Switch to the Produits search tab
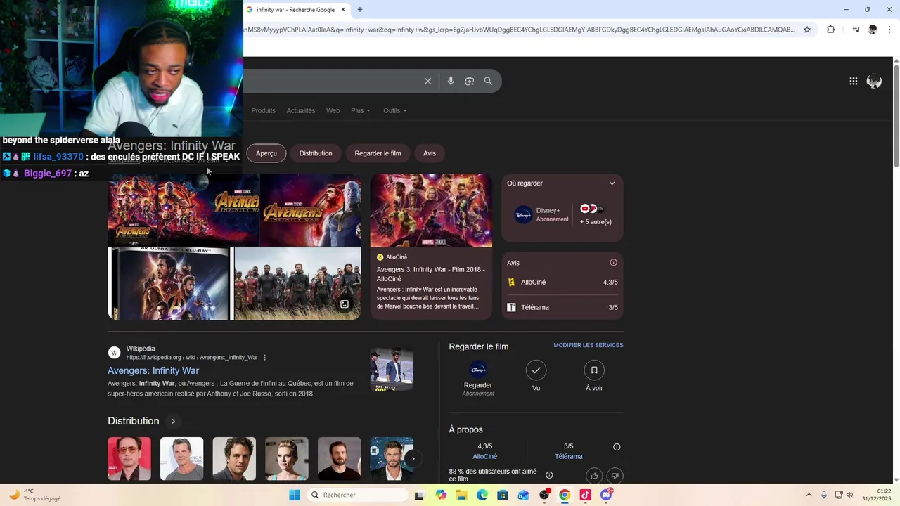The width and height of the screenshot is (900, 506). coord(263,111)
